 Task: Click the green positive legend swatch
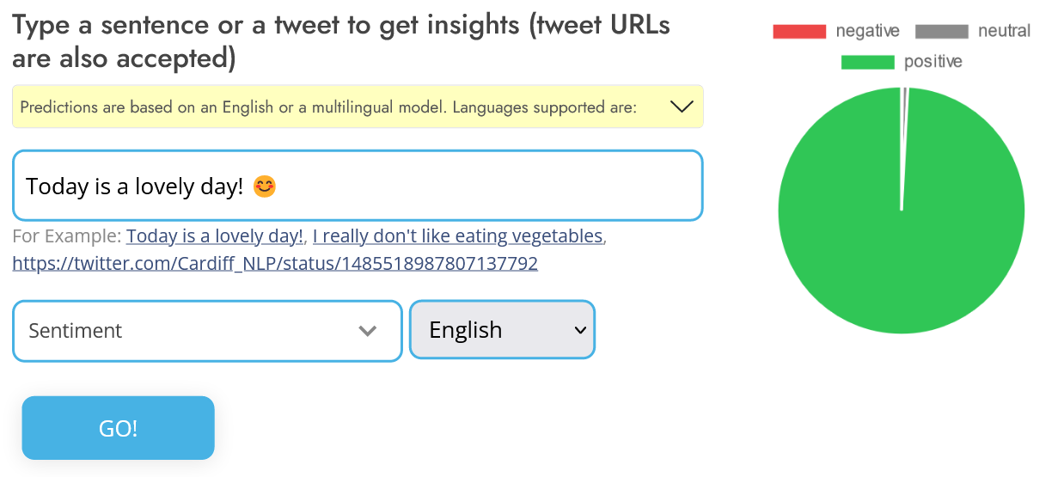point(867,62)
